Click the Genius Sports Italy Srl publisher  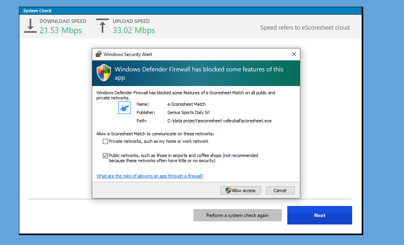[189, 112]
